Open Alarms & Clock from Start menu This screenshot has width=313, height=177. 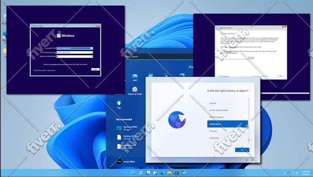(135, 91)
